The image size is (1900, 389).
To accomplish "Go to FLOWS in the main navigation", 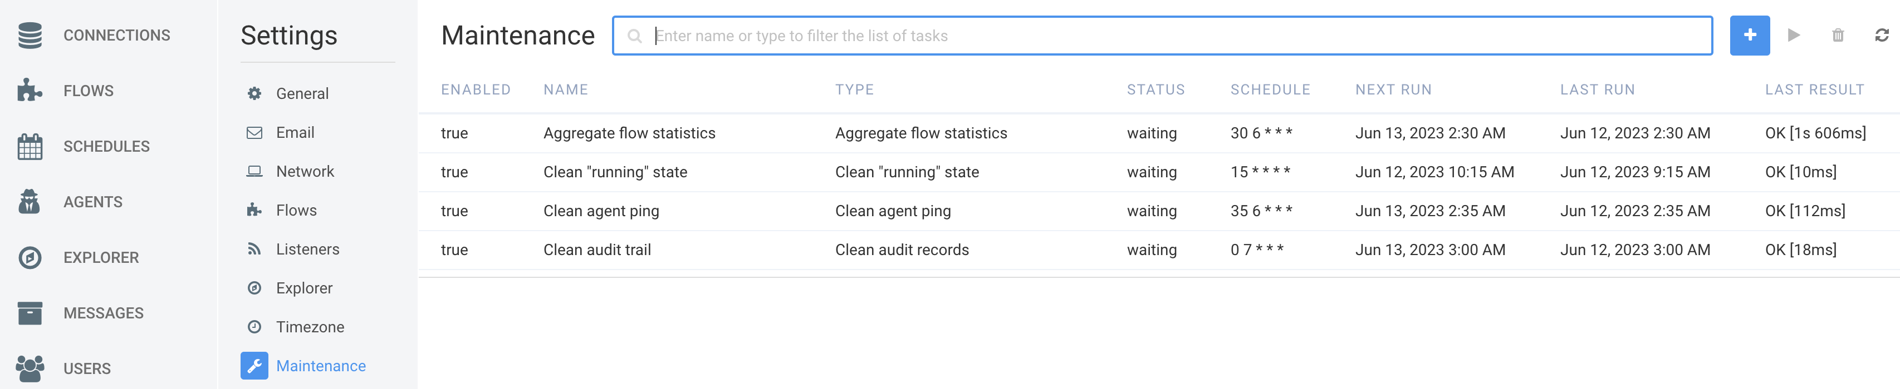I will pyautogui.click(x=89, y=91).
